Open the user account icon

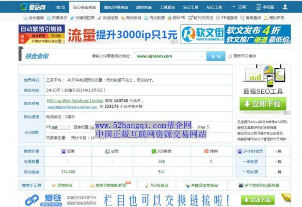pos(285,7)
